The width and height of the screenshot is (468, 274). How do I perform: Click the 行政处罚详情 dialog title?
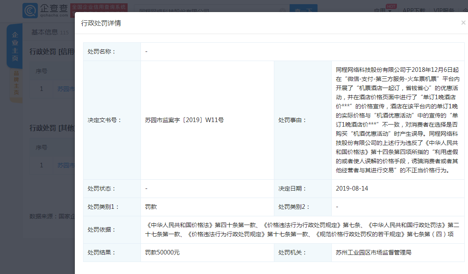pyautogui.click(x=101, y=23)
